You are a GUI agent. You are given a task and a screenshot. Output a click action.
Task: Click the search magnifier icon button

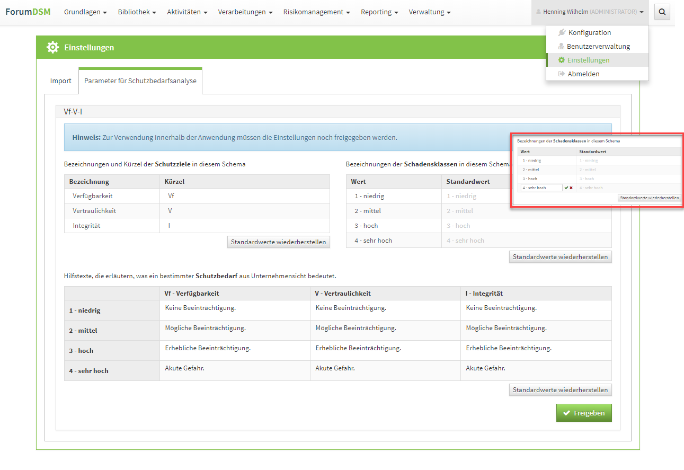pos(662,12)
